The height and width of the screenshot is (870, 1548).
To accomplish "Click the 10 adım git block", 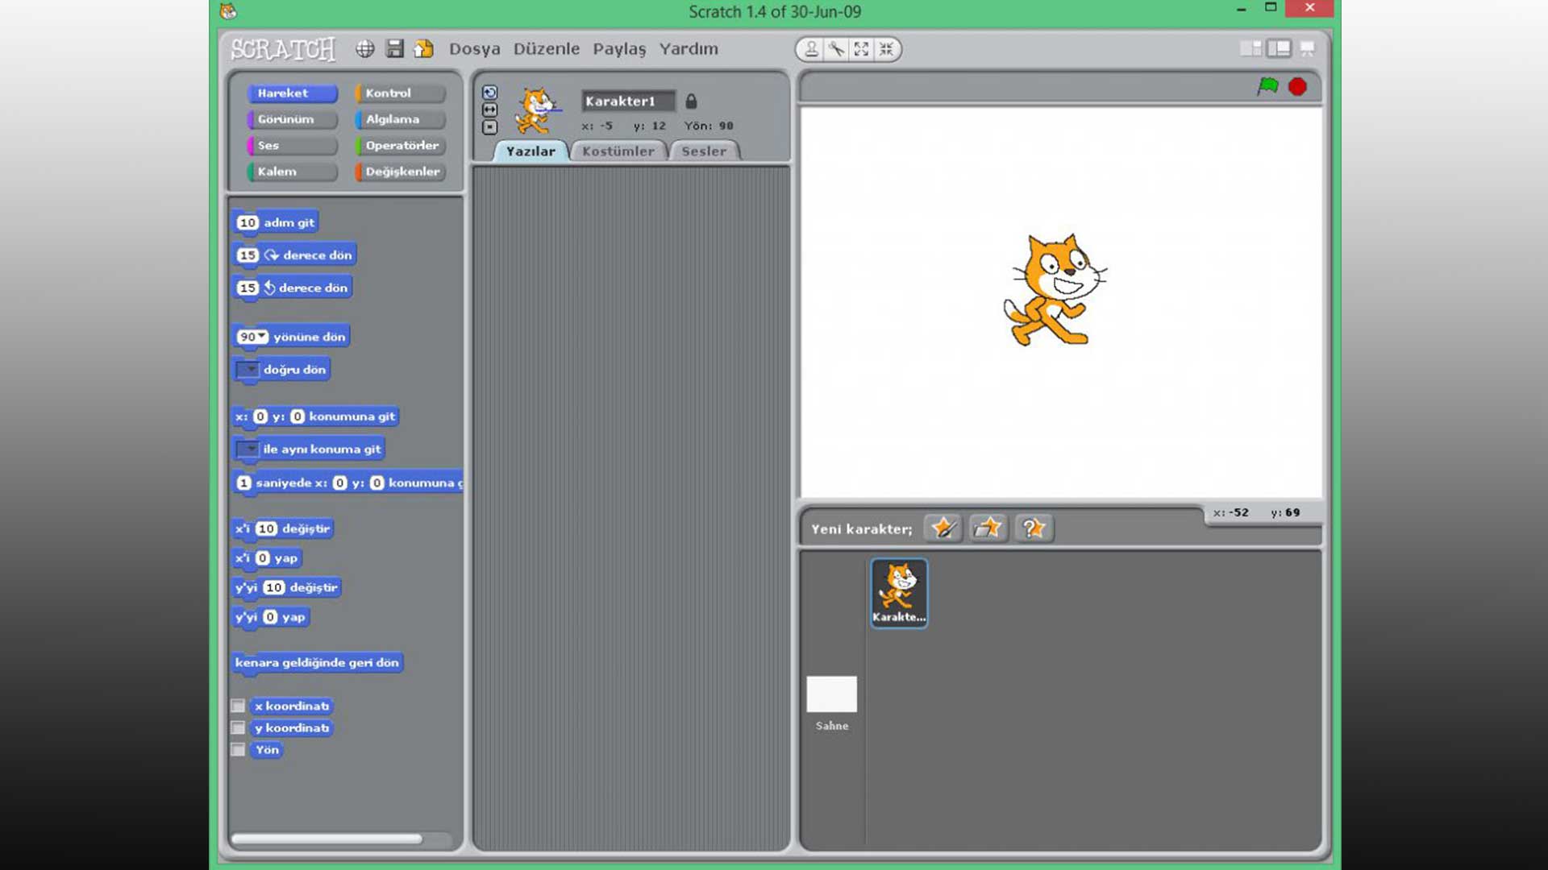I will [x=276, y=222].
